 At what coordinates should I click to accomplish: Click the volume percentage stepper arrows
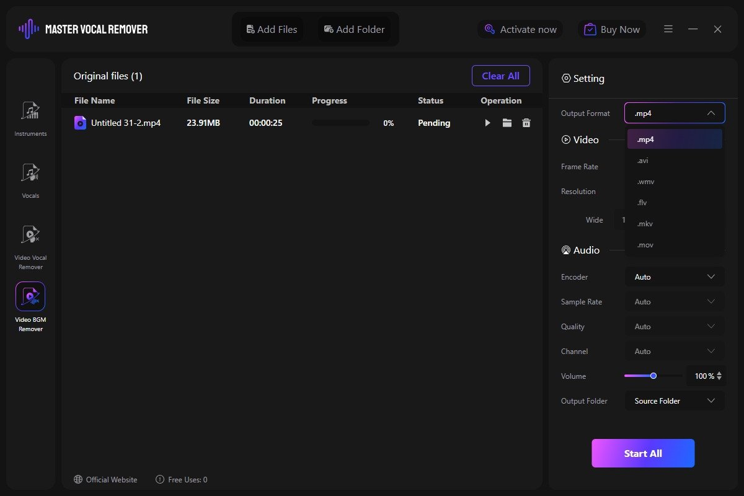tap(719, 376)
